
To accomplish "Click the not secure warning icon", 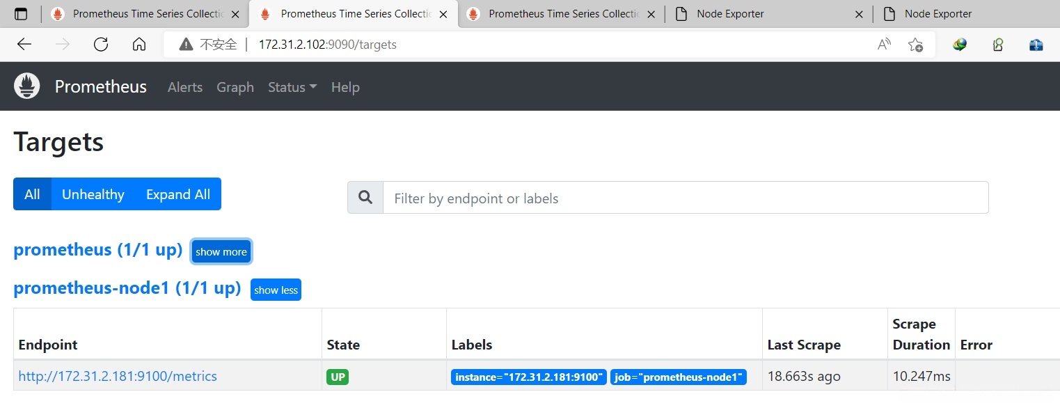I will (x=186, y=45).
